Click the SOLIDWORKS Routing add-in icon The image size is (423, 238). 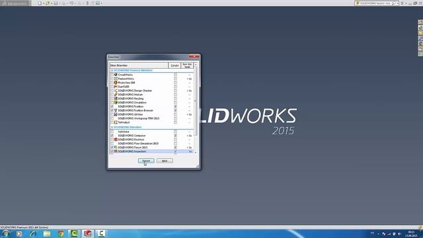click(x=116, y=99)
